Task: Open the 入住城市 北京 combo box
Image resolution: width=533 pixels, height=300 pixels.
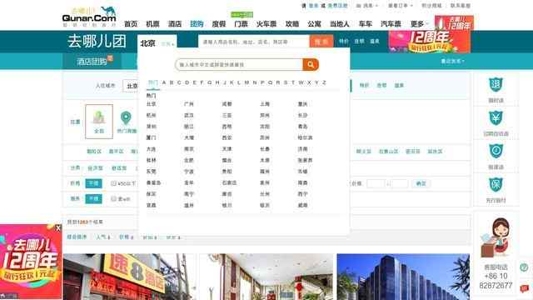Action: point(131,86)
